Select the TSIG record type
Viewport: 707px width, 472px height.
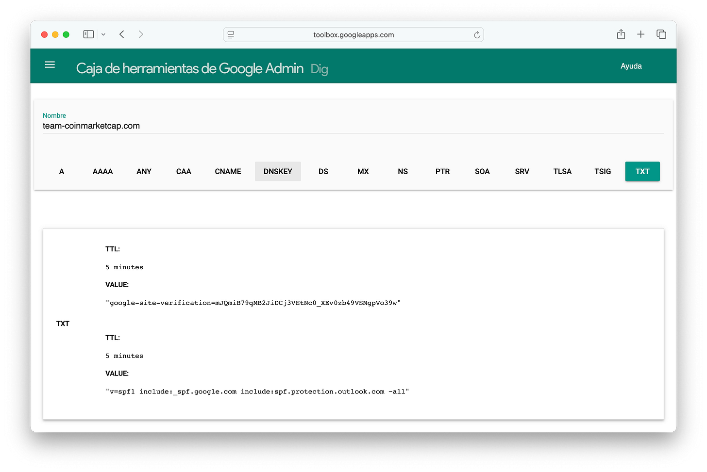603,171
